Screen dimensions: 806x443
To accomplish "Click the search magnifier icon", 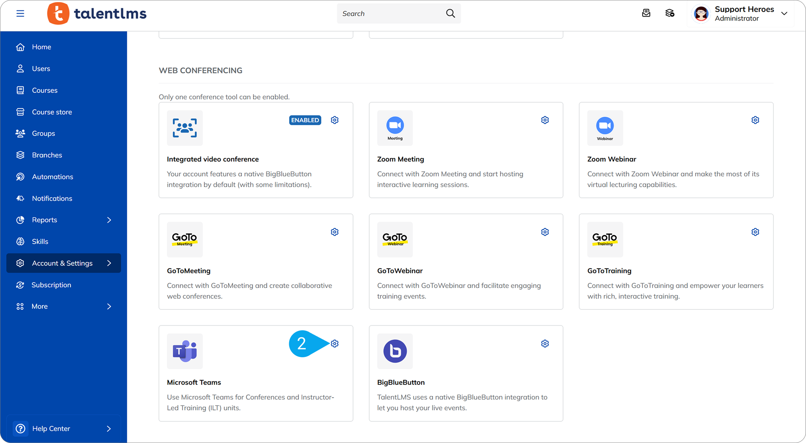I will tap(450, 13).
